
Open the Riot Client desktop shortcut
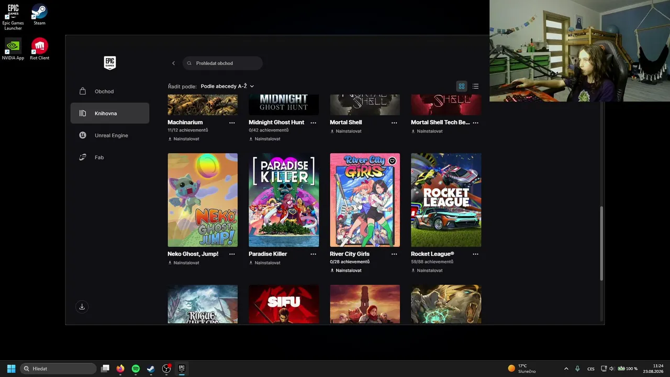pyautogui.click(x=39, y=49)
